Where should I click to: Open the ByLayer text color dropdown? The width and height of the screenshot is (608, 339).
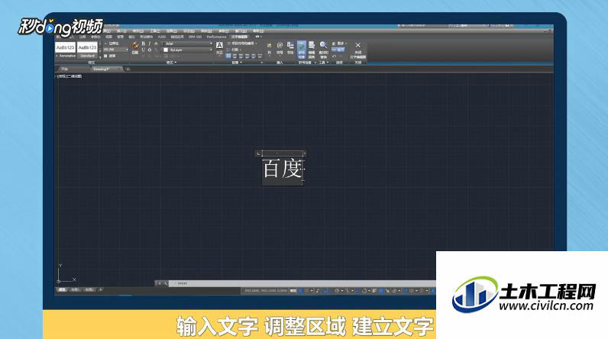pyautogui.click(x=188, y=50)
